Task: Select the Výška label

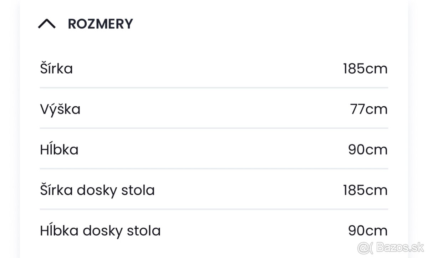Action: pos(61,109)
